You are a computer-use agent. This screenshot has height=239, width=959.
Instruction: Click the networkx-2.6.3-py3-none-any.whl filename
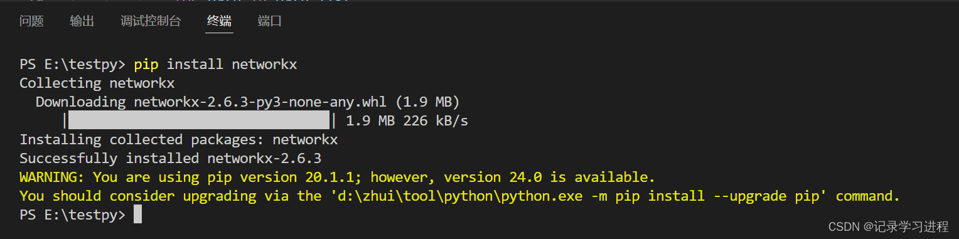pyautogui.click(x=260, y=102)
